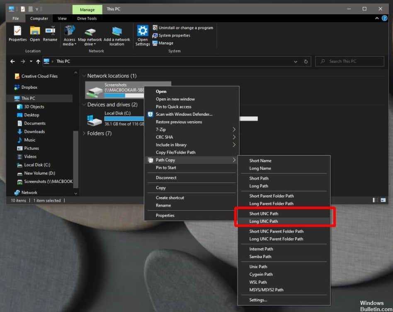The image size is (393, 312).
Task: Select Downloads in the navigation pane
Action: point(34,132)
